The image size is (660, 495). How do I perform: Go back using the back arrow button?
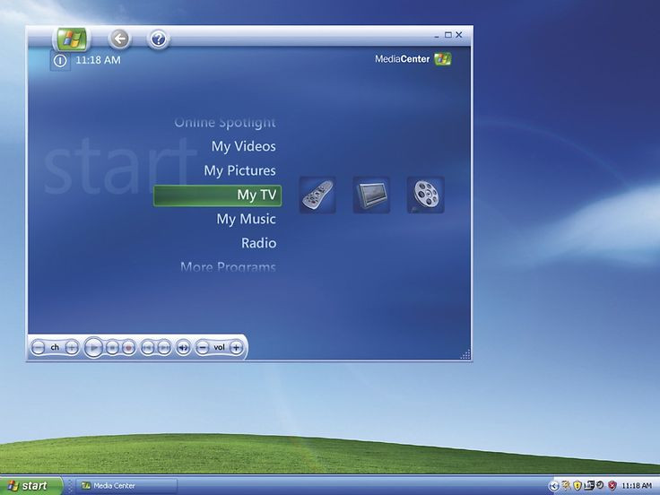coord(119,39)
